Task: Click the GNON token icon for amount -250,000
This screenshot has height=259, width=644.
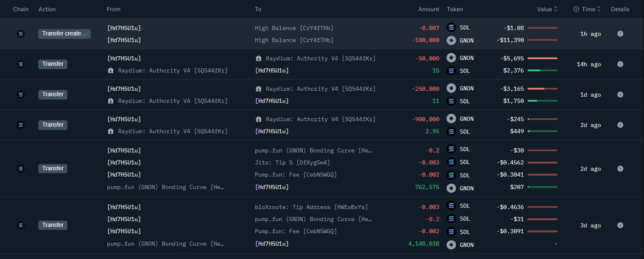Action: 451,88
